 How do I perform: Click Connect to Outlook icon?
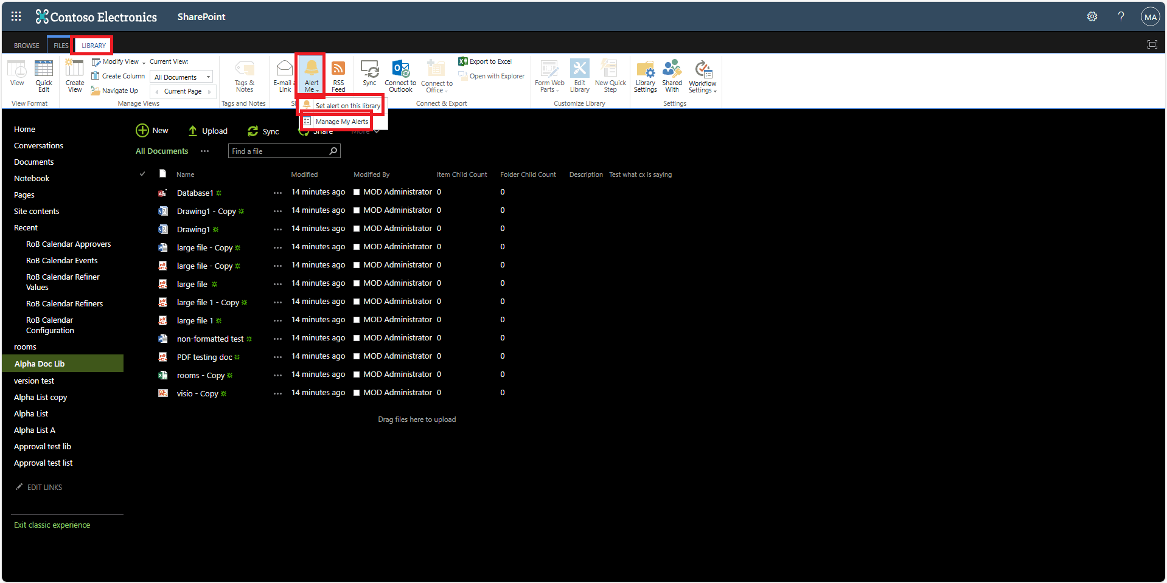click(x=400, y=76)
